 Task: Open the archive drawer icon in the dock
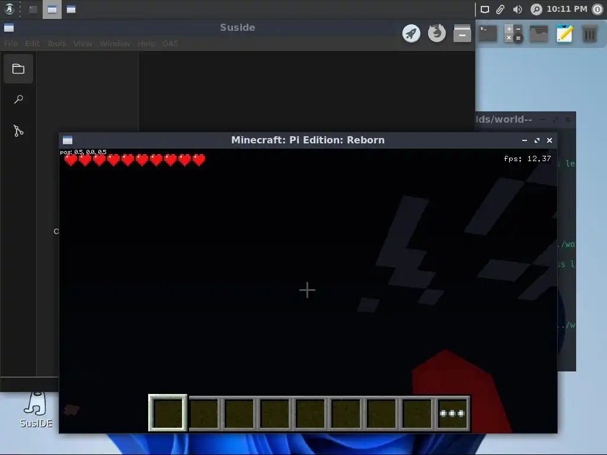tap(462, 33)
